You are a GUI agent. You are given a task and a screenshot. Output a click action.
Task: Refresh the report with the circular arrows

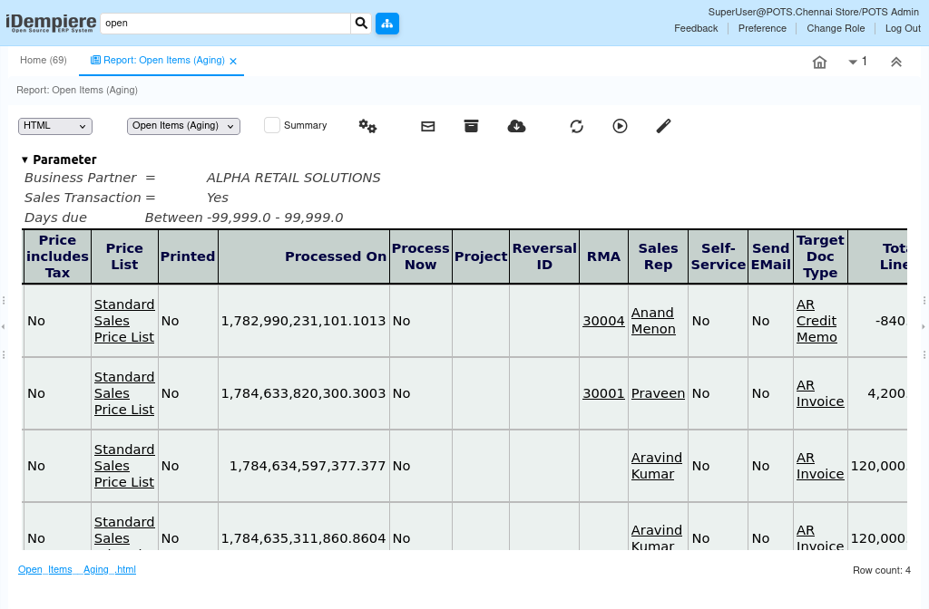pos(576,126)
